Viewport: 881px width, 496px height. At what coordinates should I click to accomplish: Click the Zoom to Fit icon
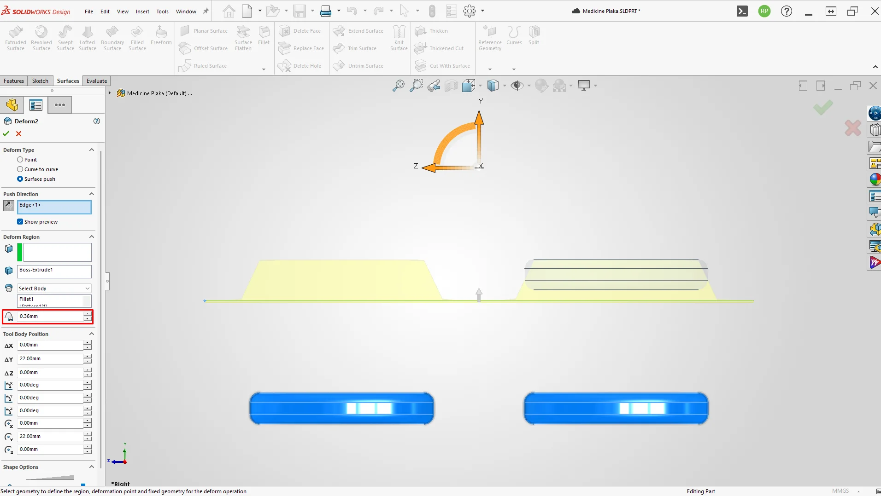pyautogui.click(x=399, y=86)
